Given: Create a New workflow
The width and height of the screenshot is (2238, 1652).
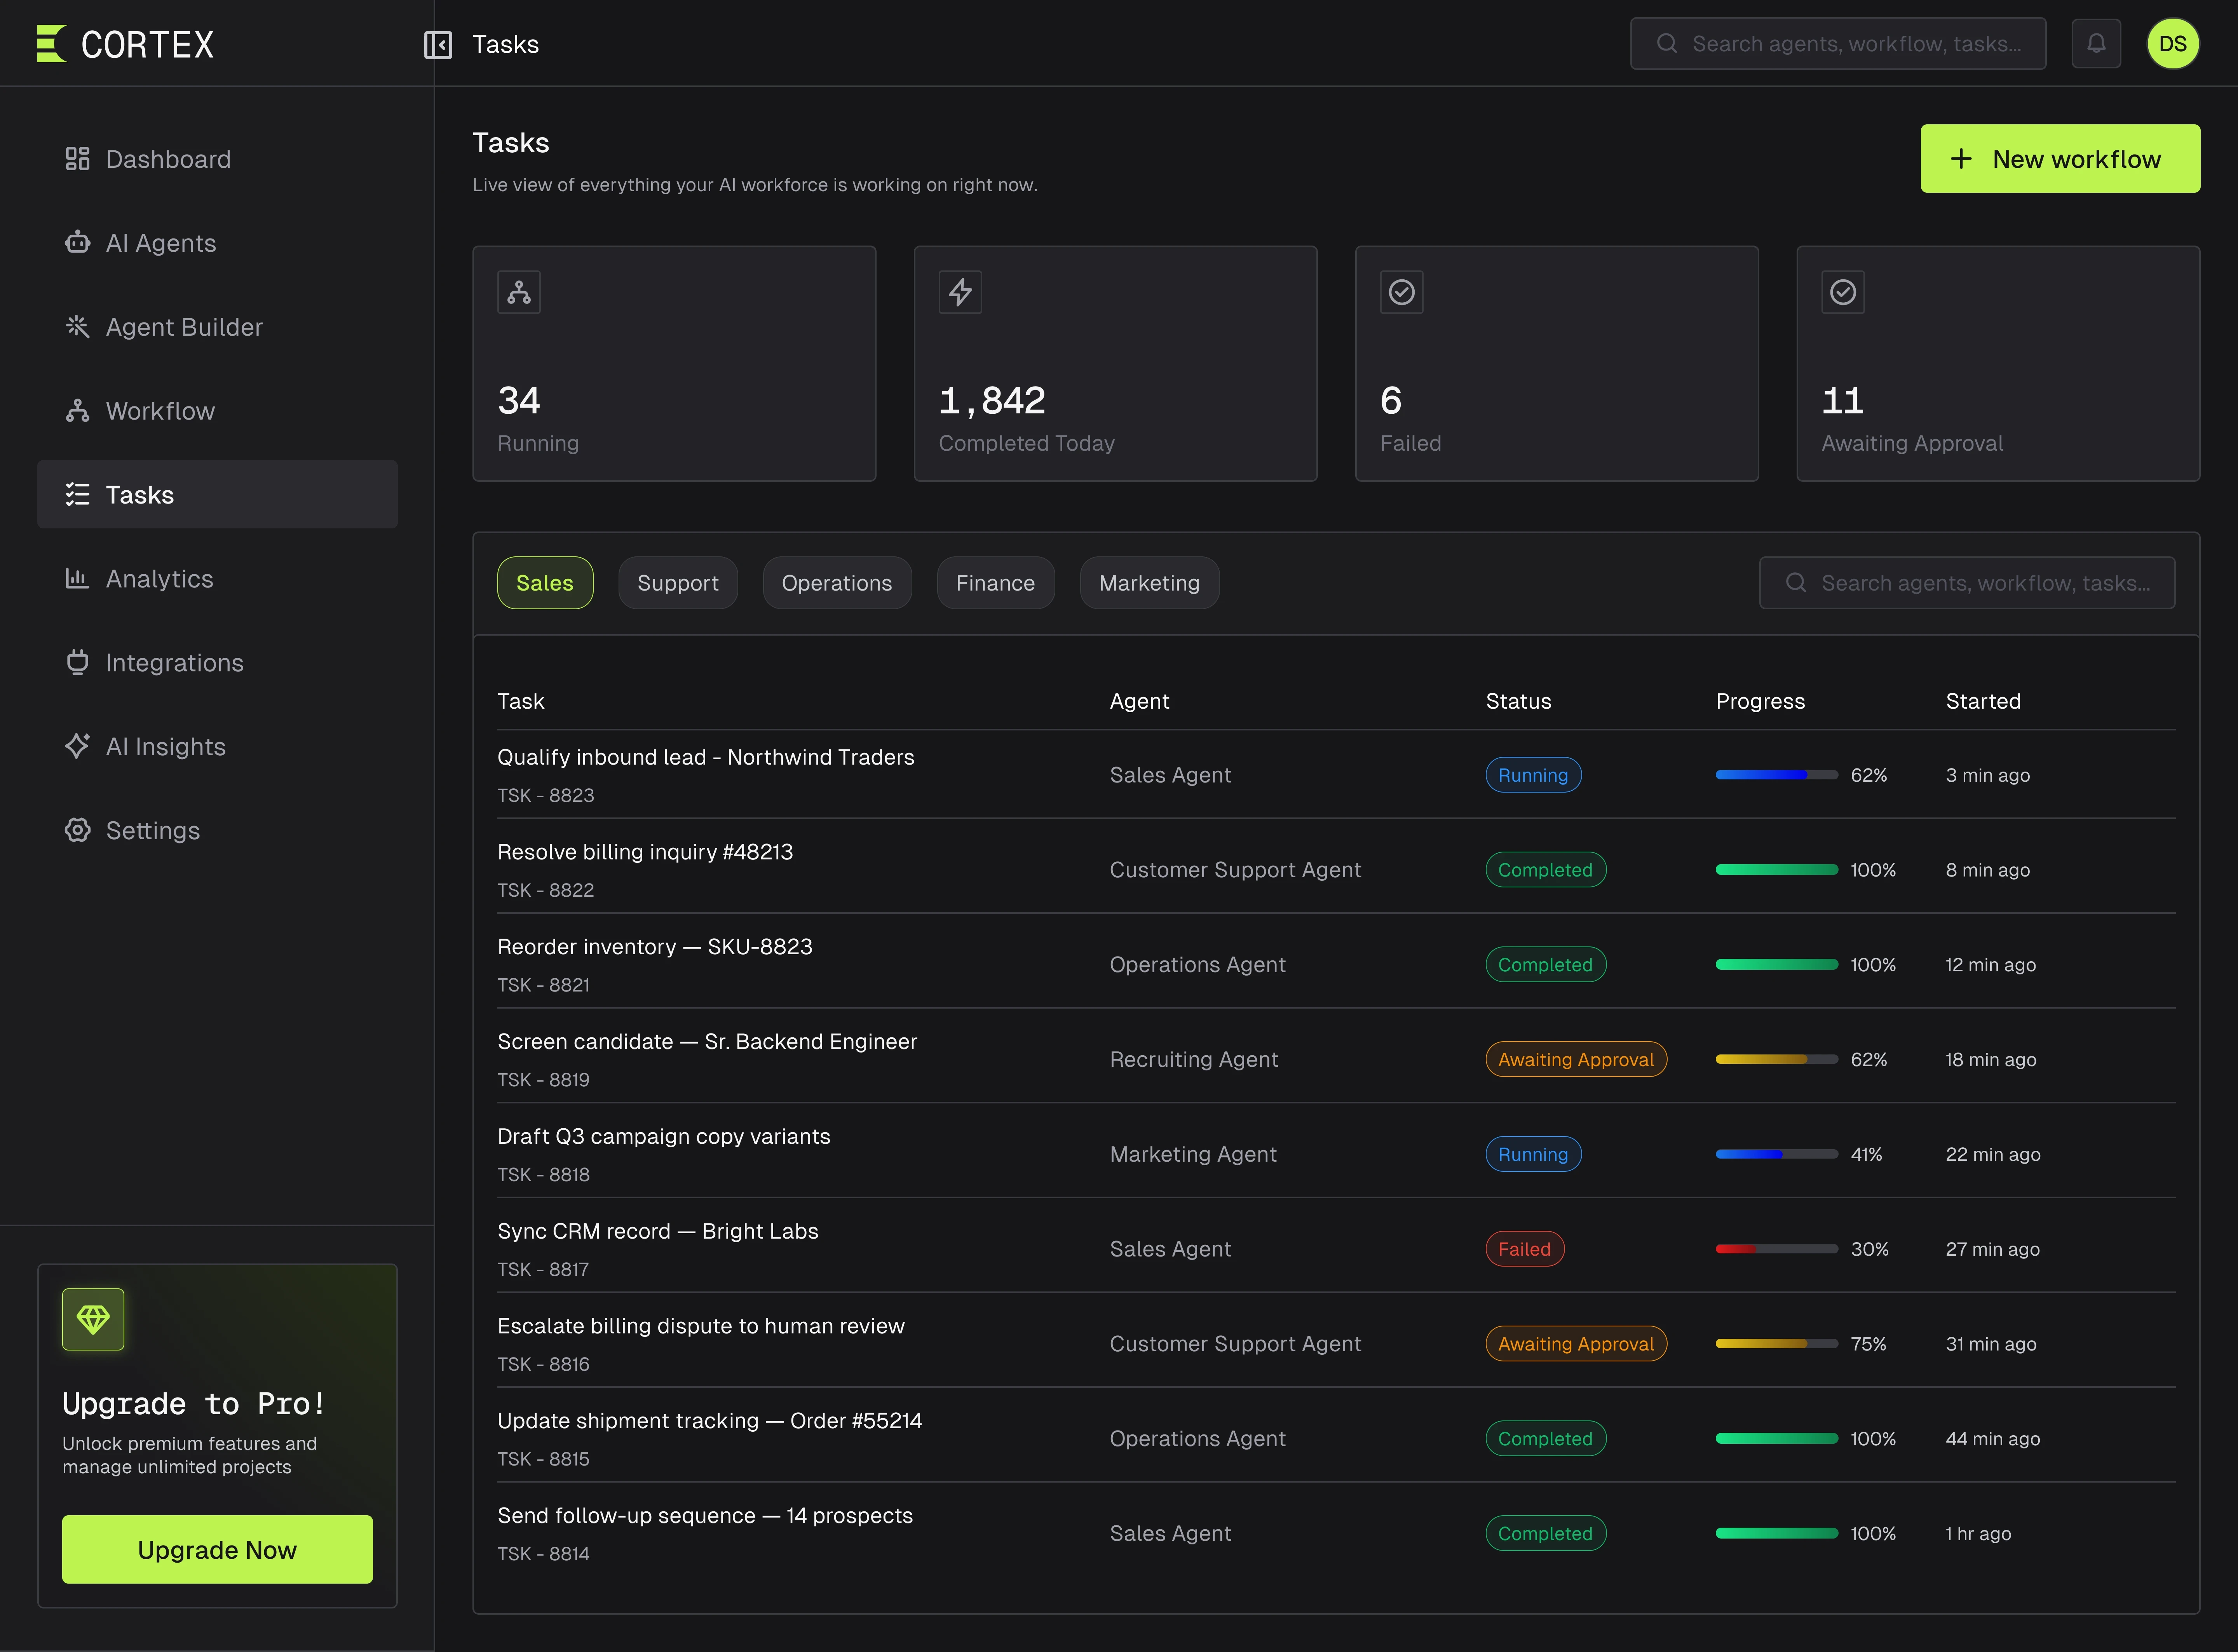Looking at the screenshot, I should (2060, 159).
